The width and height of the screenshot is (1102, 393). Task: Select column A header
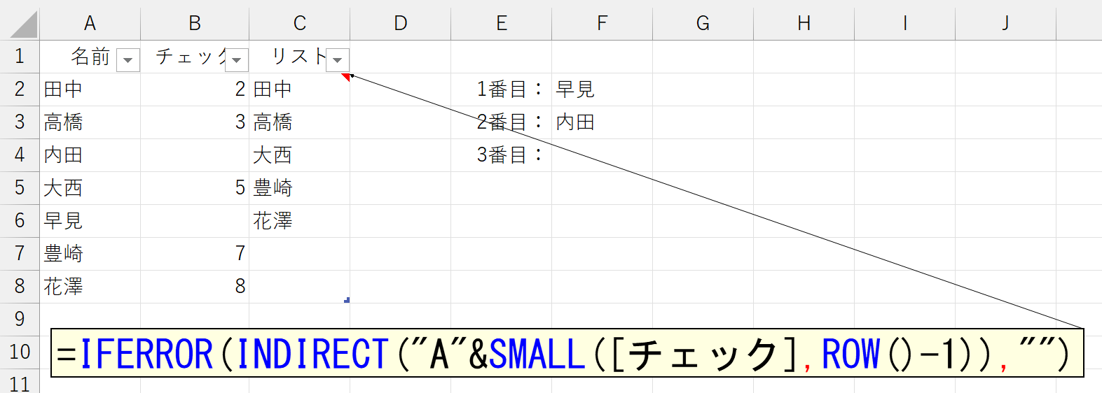(x=90, y=24)
